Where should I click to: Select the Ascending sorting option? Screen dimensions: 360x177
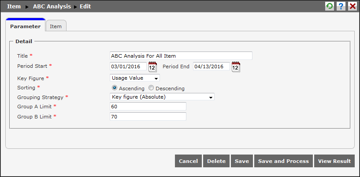[x=114, y=88]
